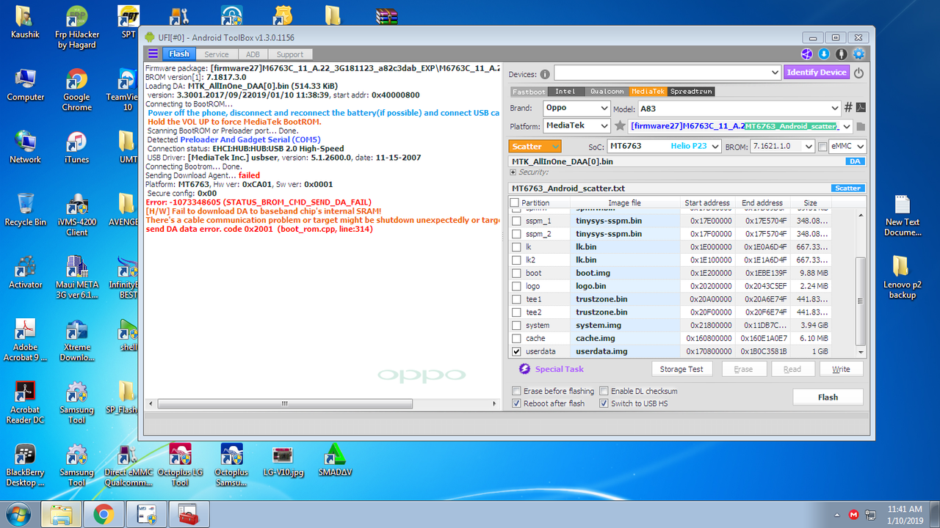Toggle the checkbox beside eMMC dropdown
Image resolution: width=940 pixels, height=528 pixels.
pos(822,146)
